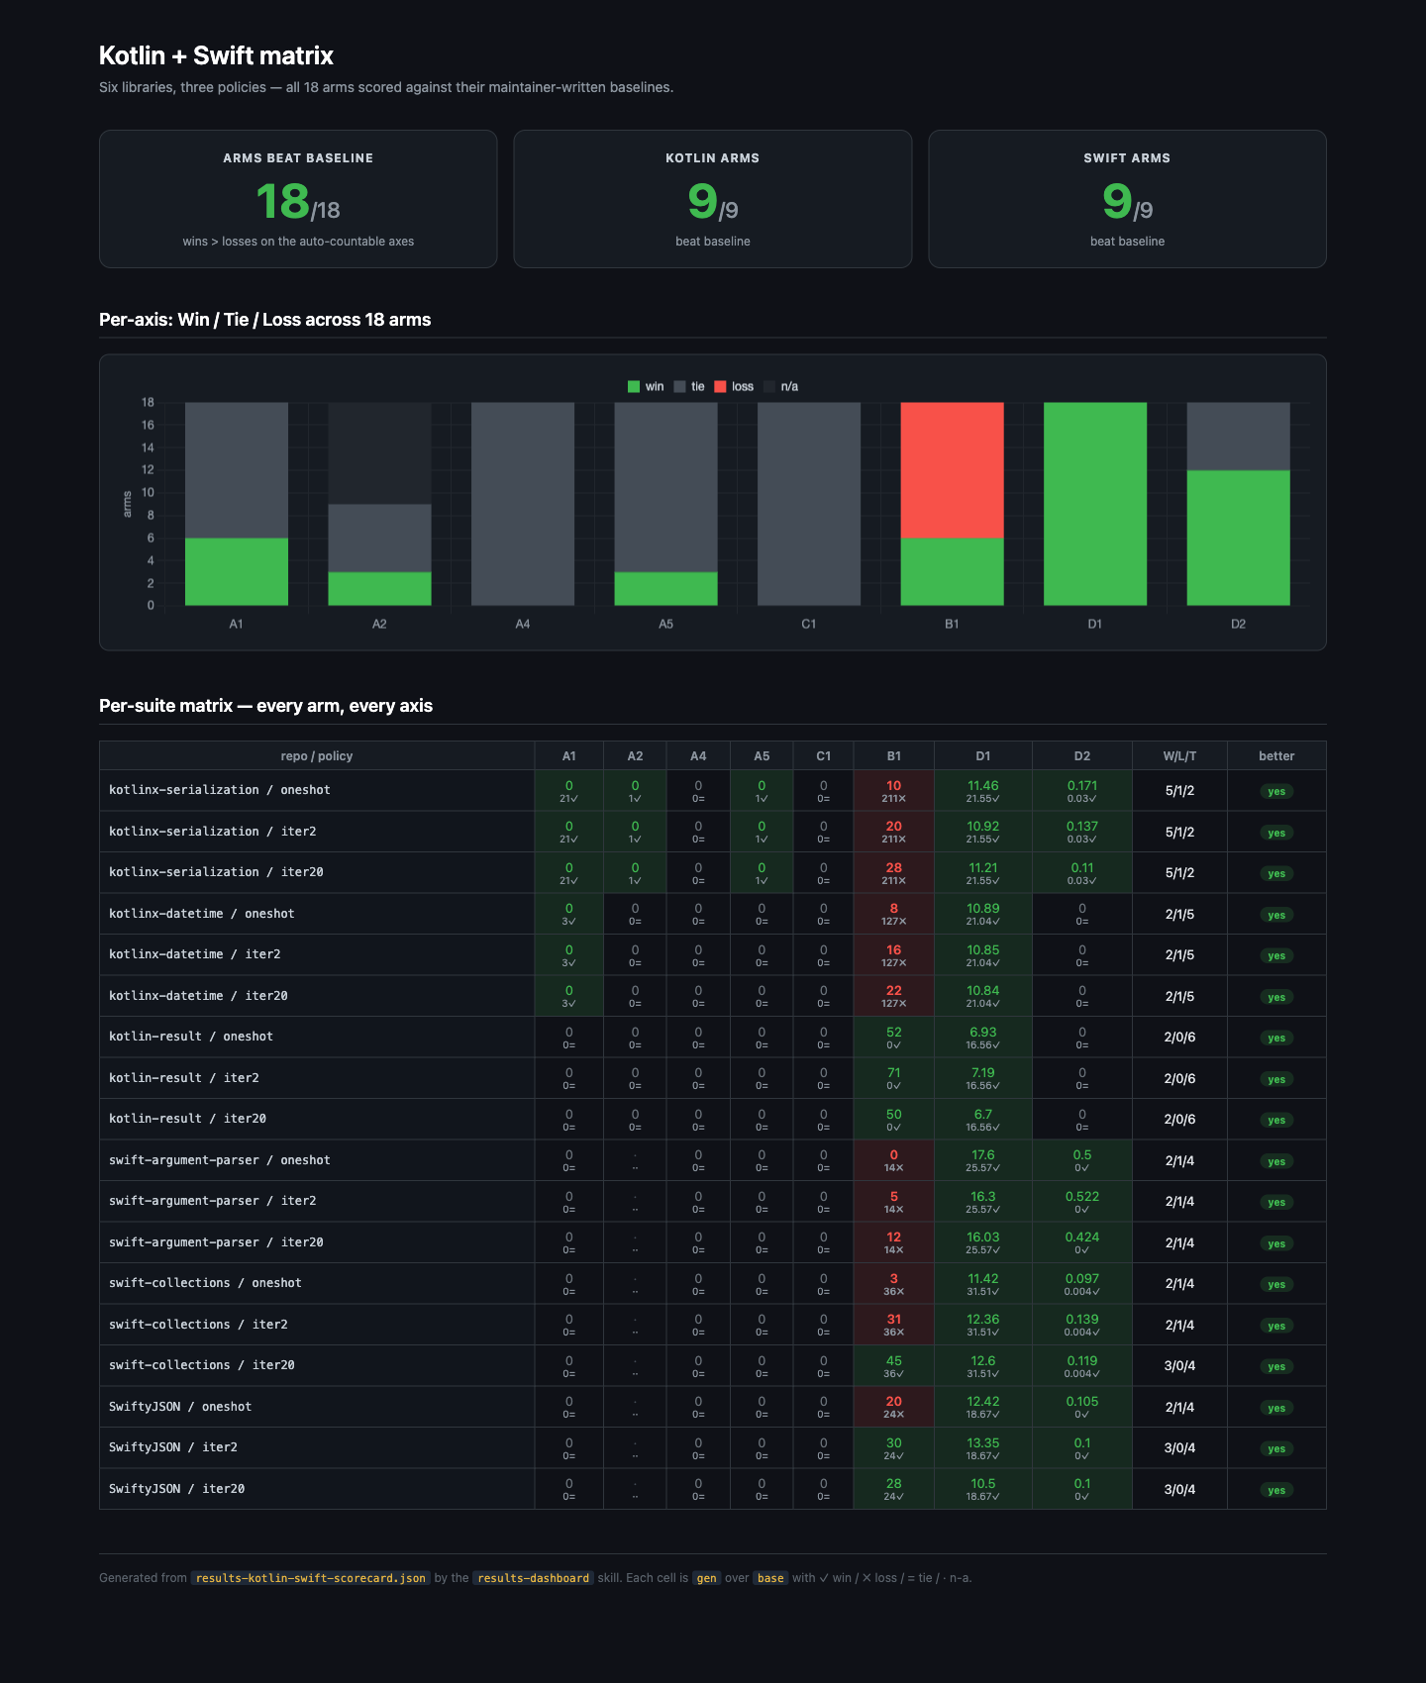Click the 11.46 value in the D1 column
The width and height of the screenshot is (1426, 1683).
click(983, 786)
